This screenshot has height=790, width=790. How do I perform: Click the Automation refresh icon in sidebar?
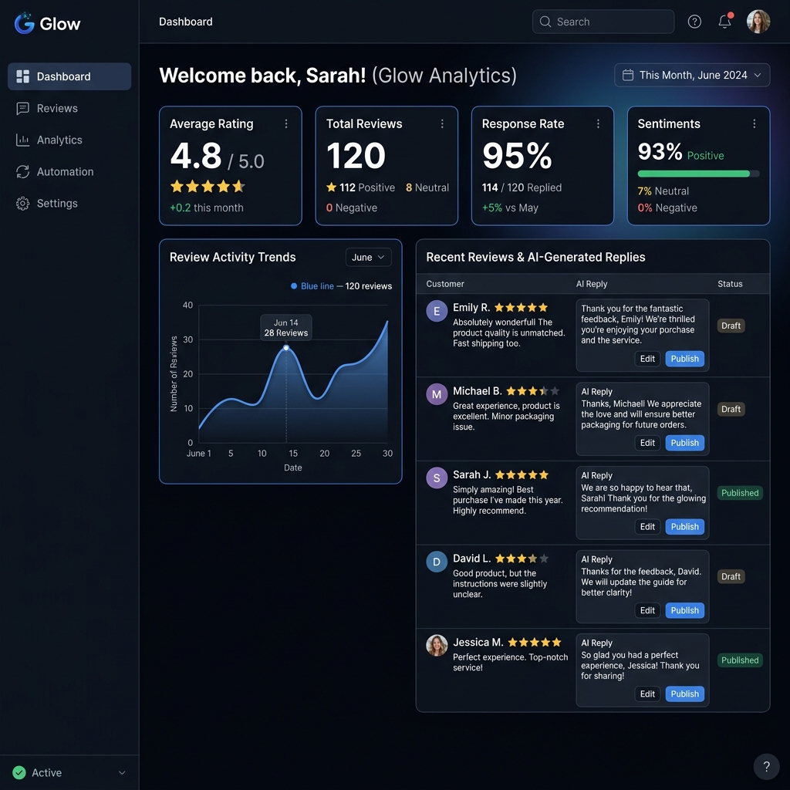click(22, 172)
